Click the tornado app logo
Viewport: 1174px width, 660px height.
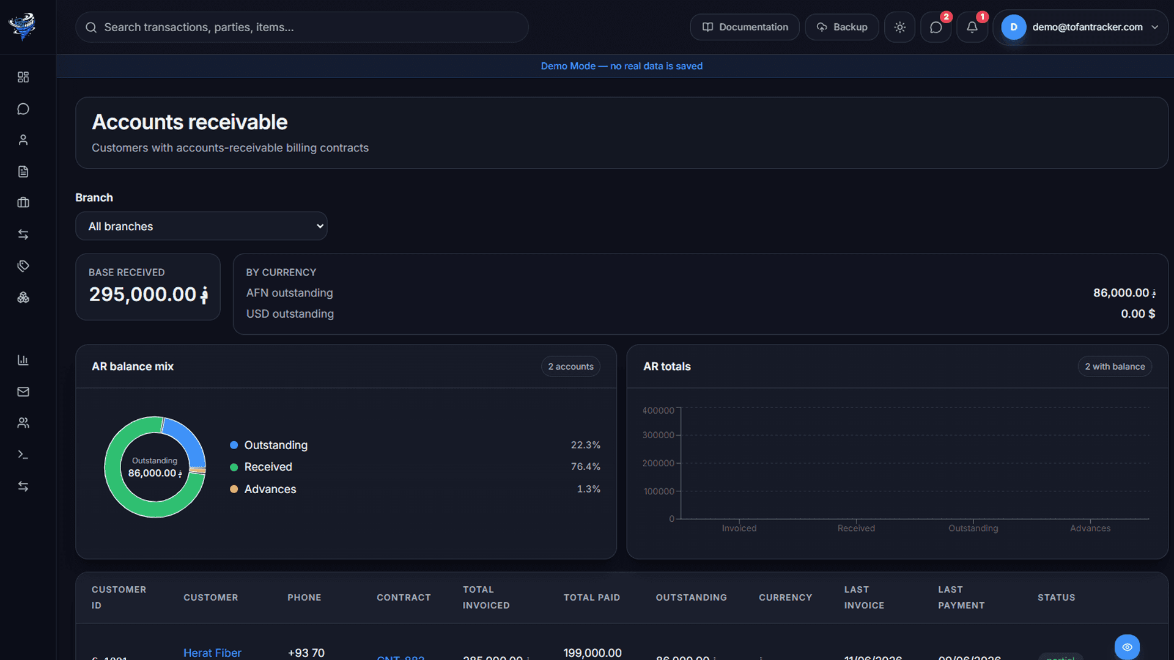coord(23,27)
